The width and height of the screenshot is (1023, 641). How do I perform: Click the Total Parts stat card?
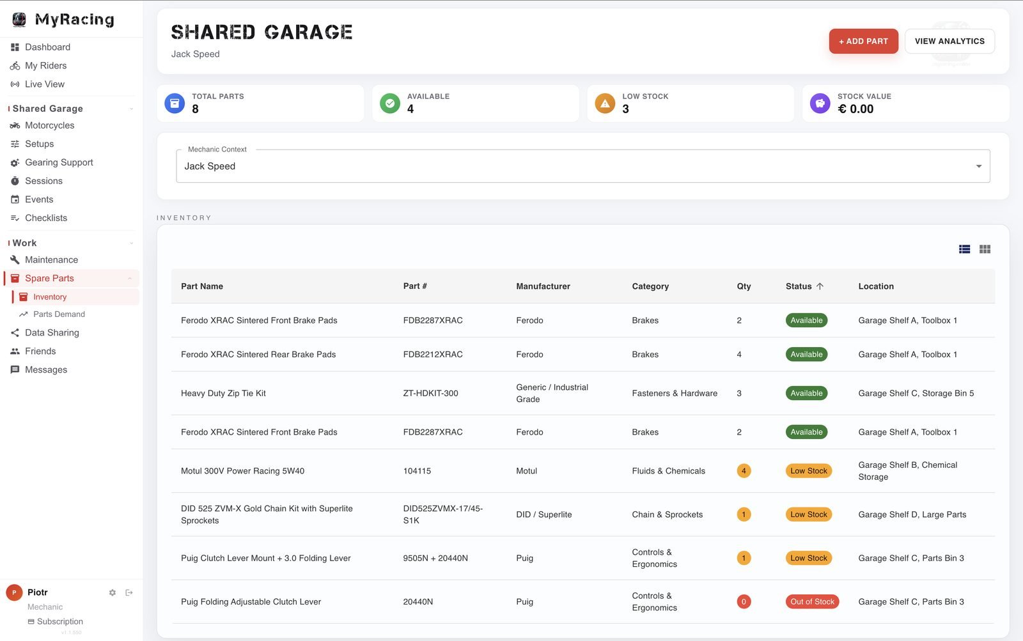(260, 103)
